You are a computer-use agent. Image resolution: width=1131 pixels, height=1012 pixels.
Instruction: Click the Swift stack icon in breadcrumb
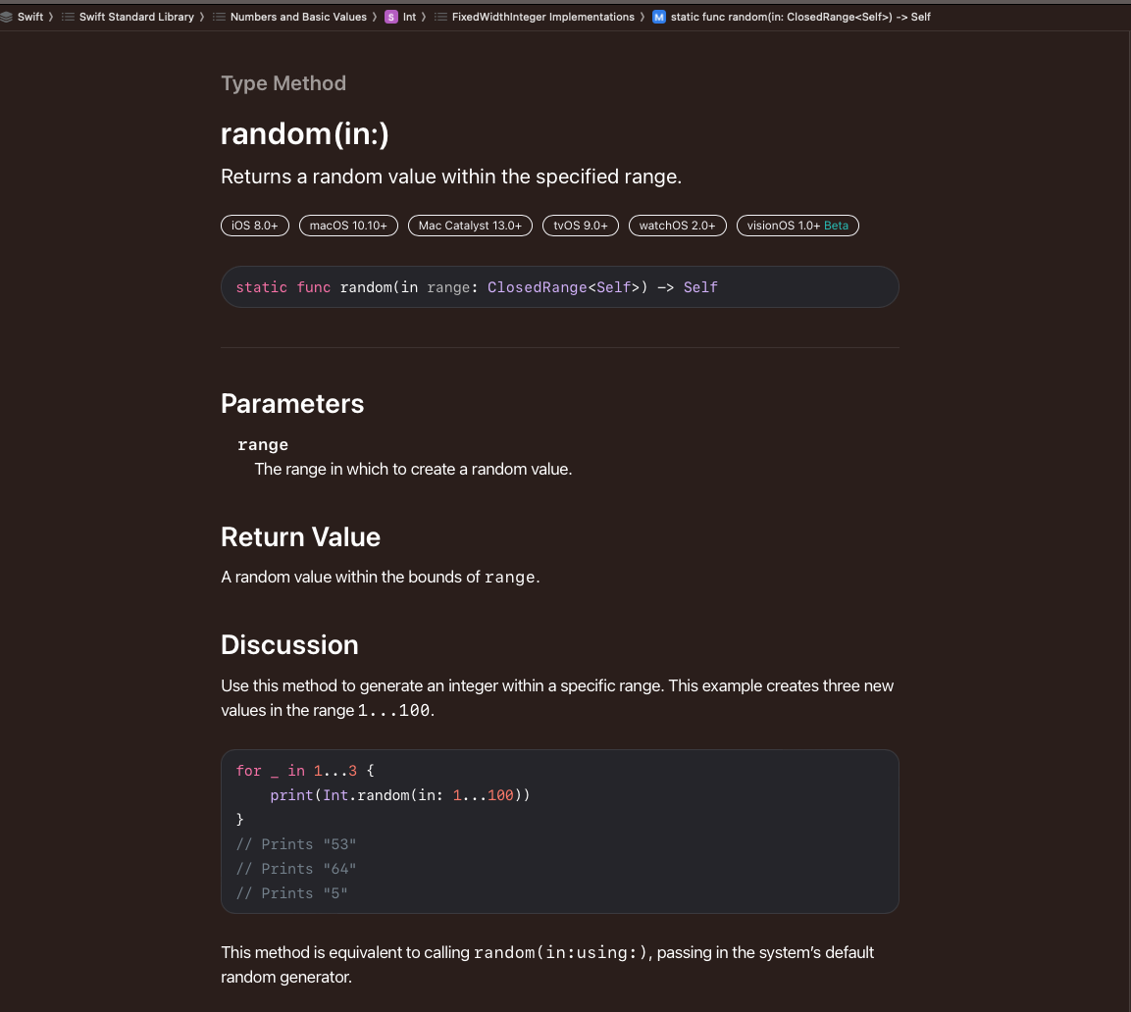point(7,17)
